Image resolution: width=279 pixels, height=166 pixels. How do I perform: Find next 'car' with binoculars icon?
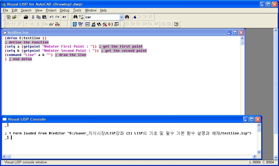(x=127, y=17)
